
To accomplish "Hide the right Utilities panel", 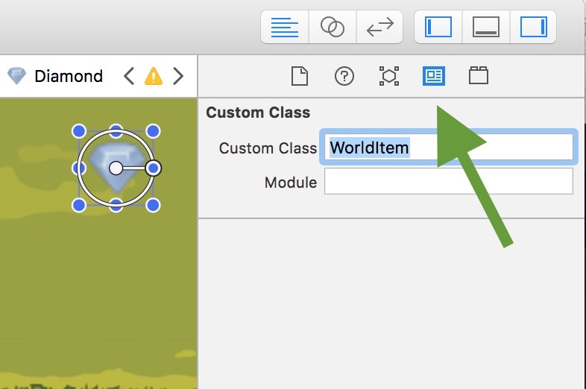I will [x=533, y=28].
